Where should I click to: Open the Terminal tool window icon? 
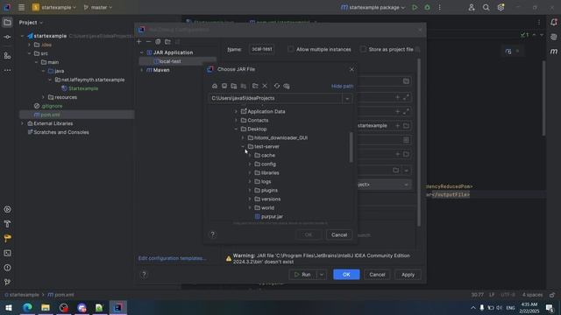coord(7,253)
